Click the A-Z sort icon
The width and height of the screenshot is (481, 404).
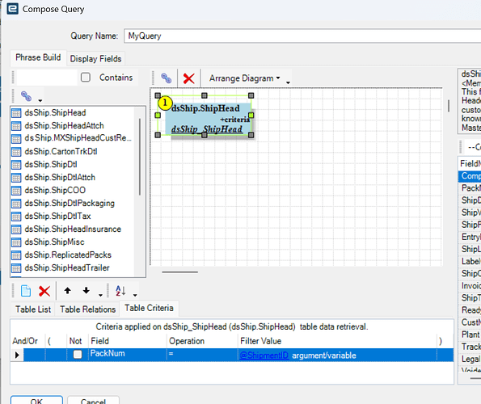coord(120,291)
